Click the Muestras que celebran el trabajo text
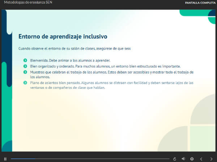217x162 pixels. [x=112, y=75]
